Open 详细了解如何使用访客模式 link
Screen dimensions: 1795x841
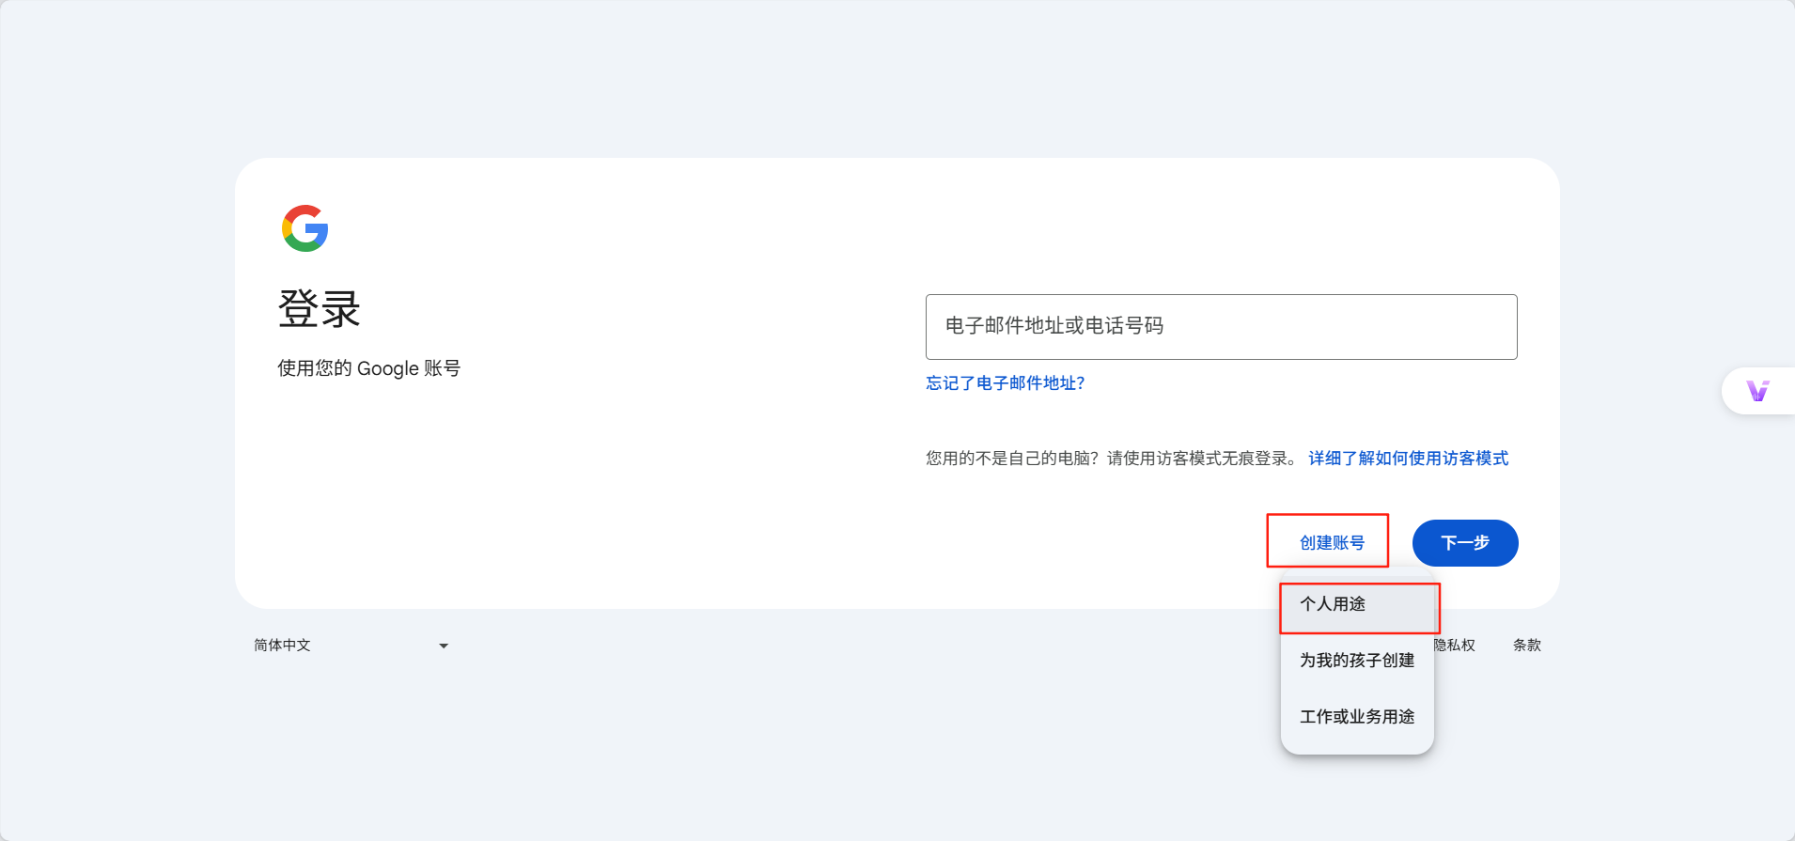point(1408,459)
